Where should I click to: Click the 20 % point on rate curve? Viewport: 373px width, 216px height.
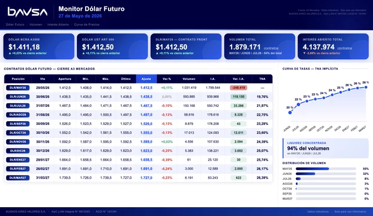290,112
